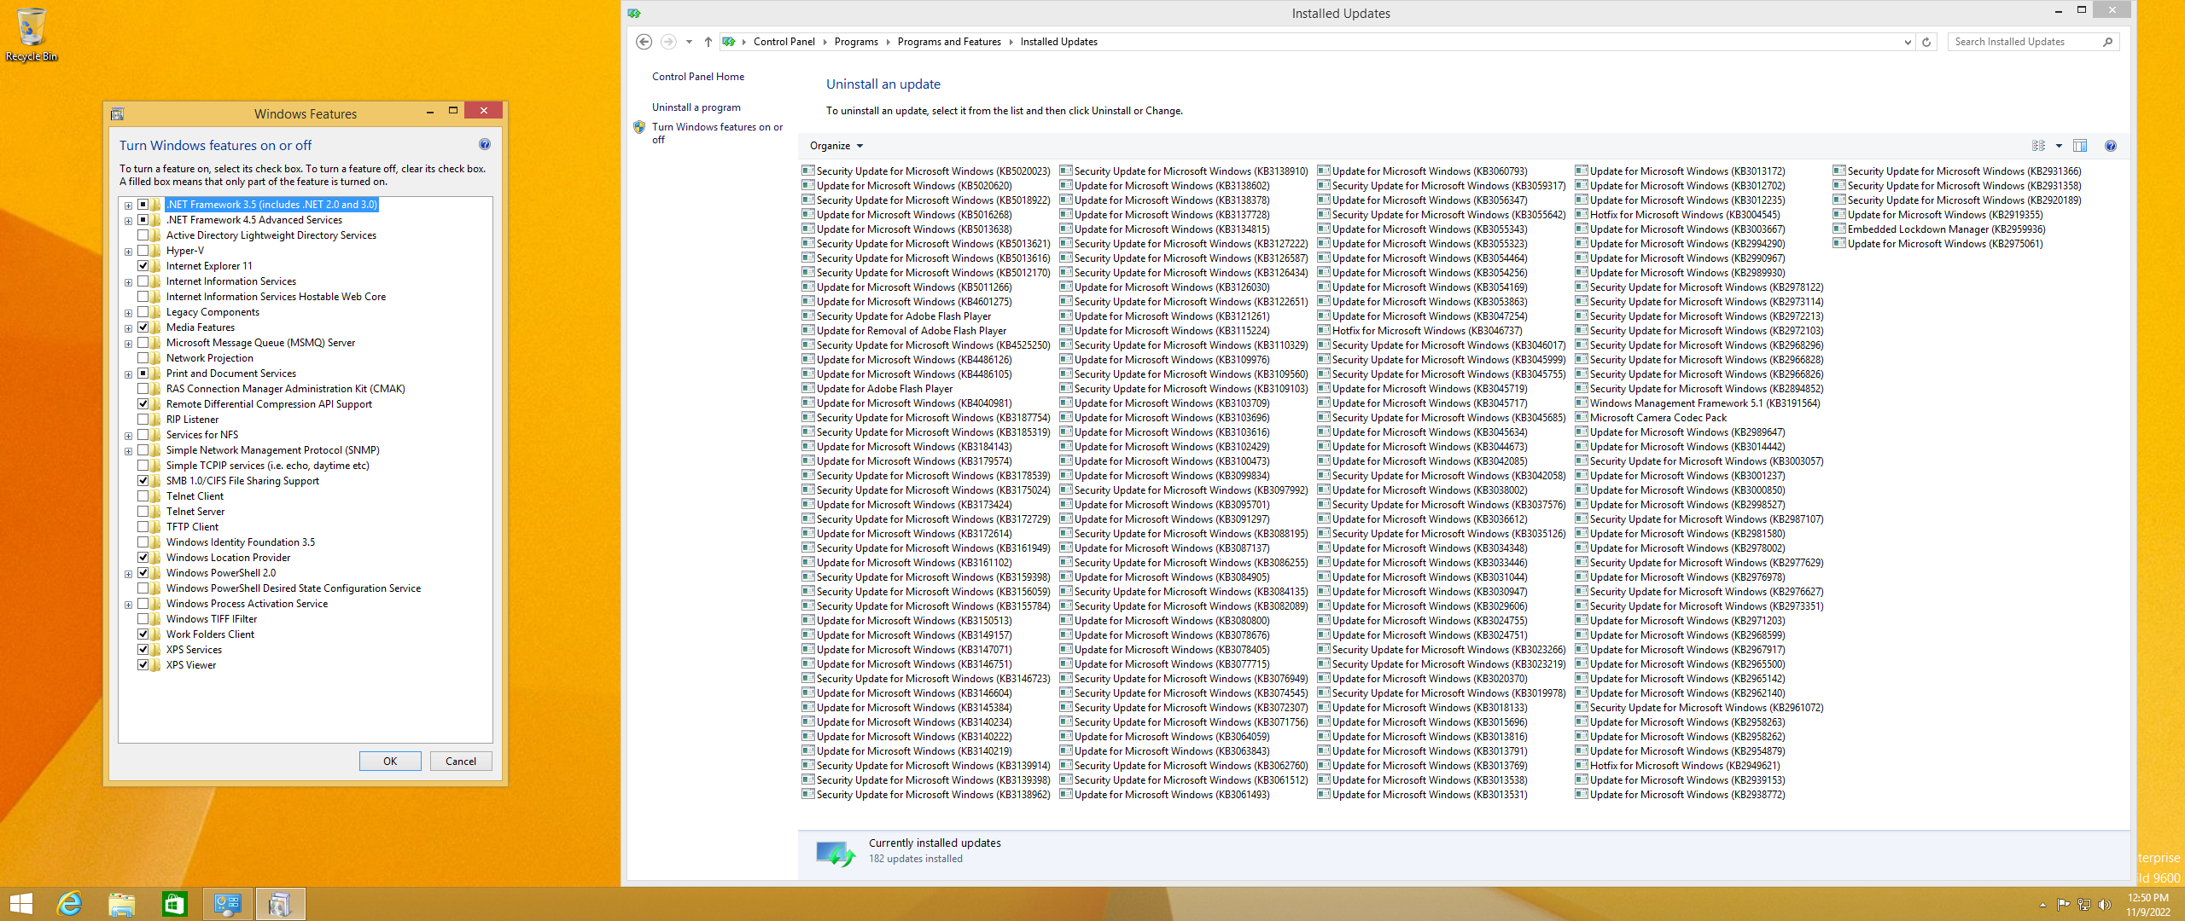This screenshot has width=2185, height=921.
Task: Change the view of the updates list
Action: (x=2038, y=146)
